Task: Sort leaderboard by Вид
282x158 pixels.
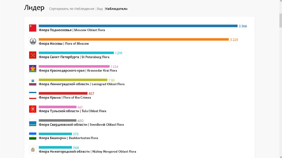Action: click(100, 9)
